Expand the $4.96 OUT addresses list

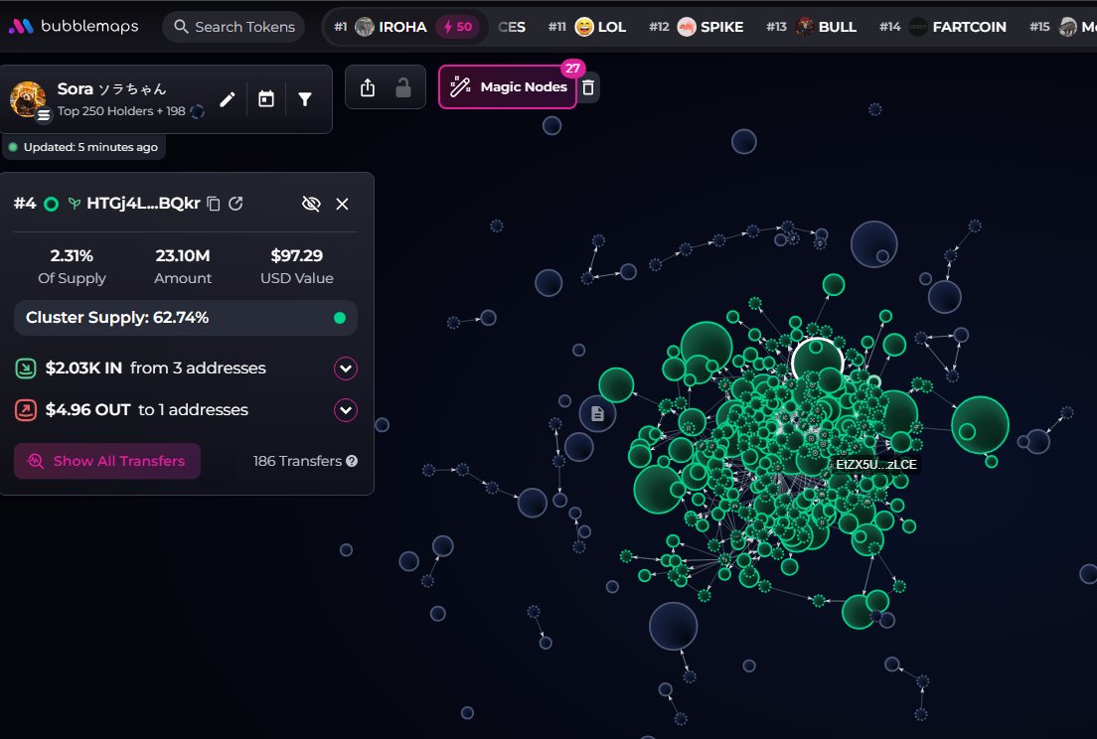click(x=346, y=410)
